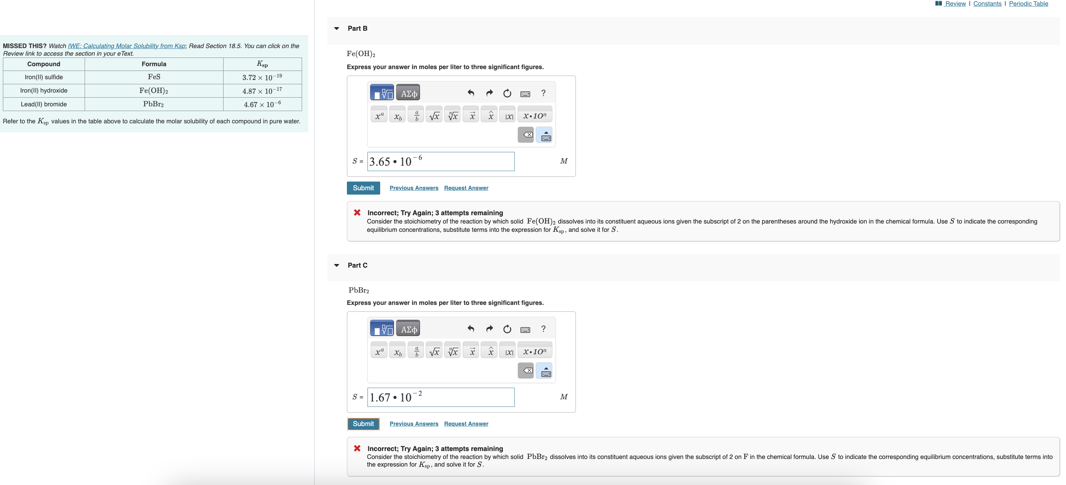The image size is (1066, 485).
Task: Click undo arrow in Part B toolbar
Action: pyautogui.click(x=471, y=93)
